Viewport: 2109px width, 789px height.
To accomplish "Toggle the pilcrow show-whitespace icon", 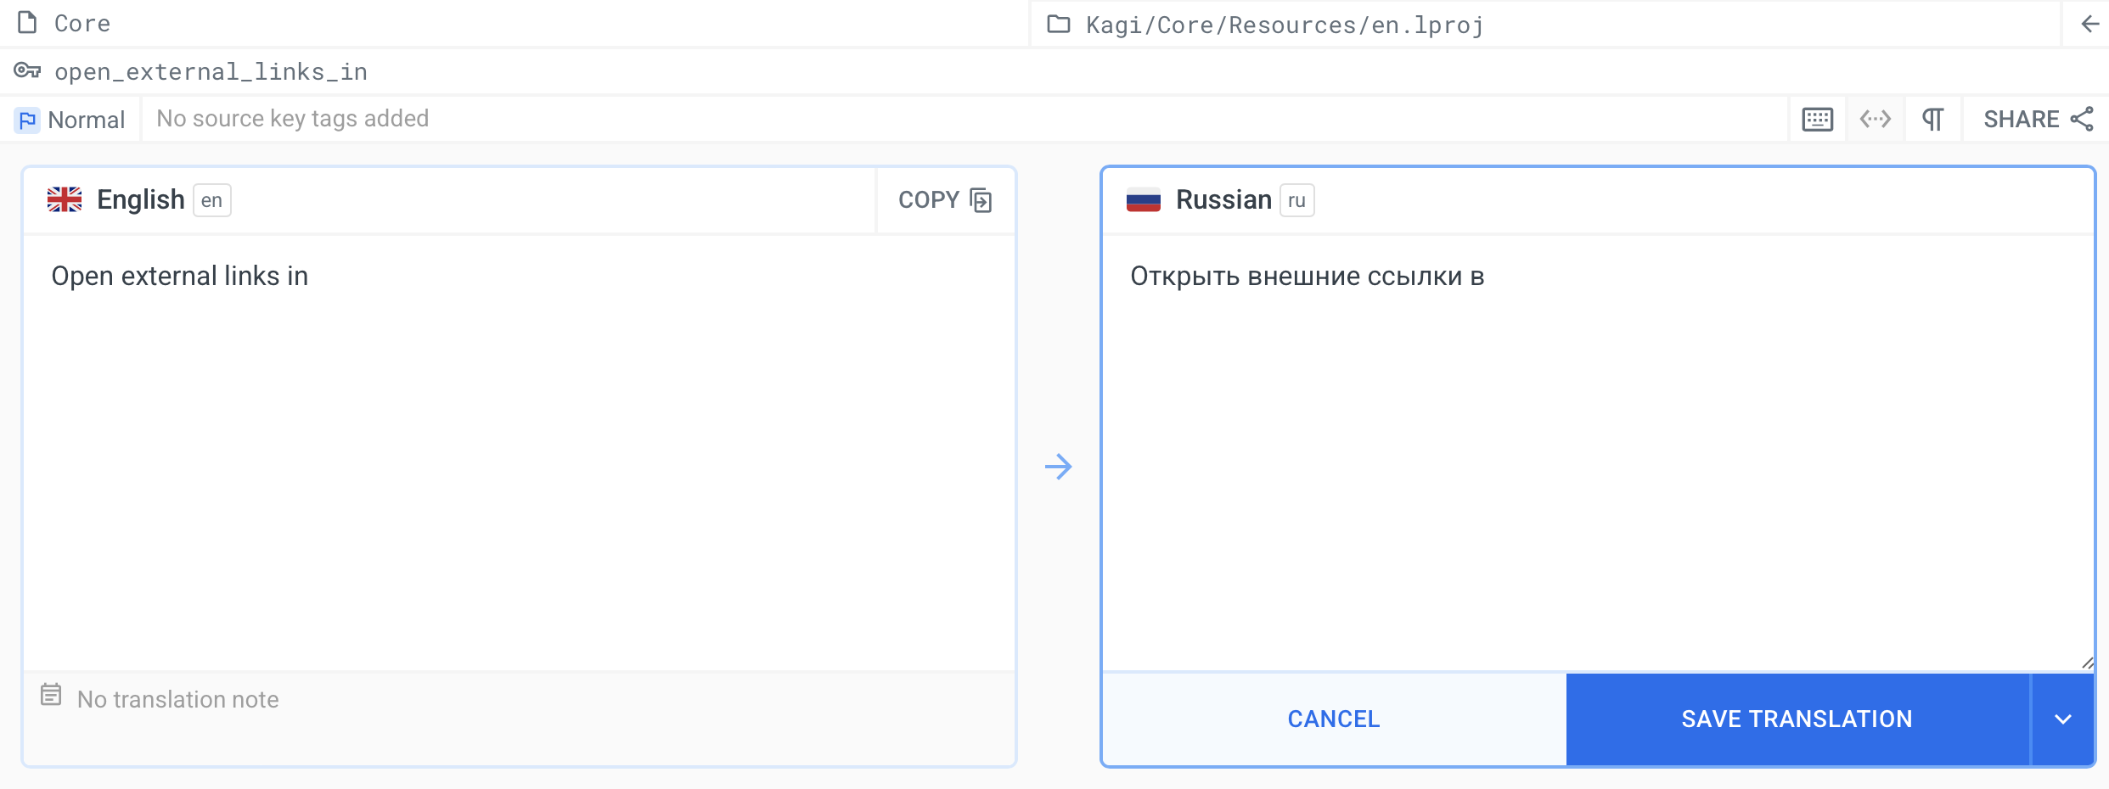I will pos(1932,120).
